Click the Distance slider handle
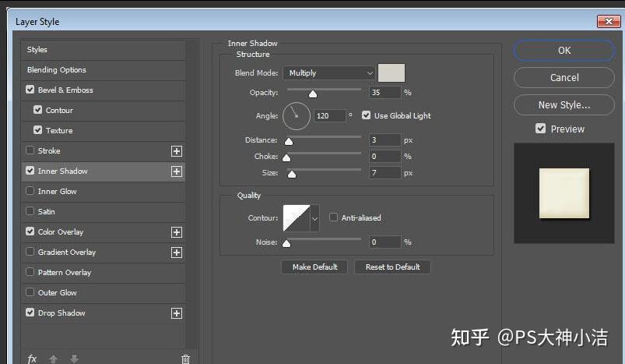625x364 pixels. [x=289, y=141]
